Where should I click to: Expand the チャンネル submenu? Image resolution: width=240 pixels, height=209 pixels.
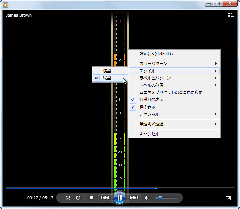174,114
